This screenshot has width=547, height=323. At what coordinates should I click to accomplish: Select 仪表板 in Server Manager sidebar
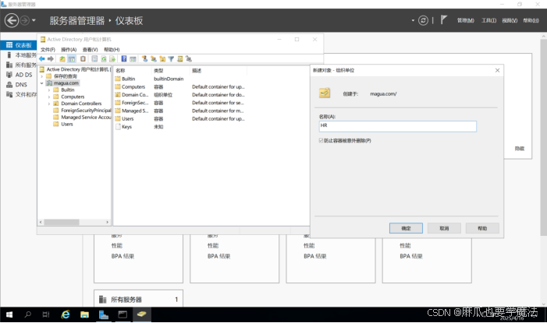[x=19, y=45]
